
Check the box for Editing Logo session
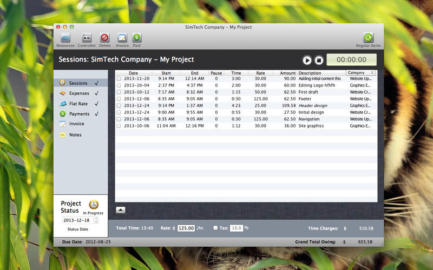119,85
